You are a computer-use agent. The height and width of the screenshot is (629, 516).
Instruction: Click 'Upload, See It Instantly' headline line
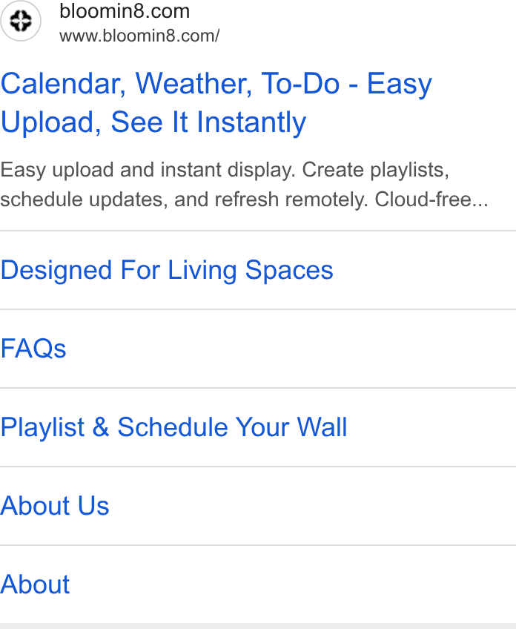[153, 122]
